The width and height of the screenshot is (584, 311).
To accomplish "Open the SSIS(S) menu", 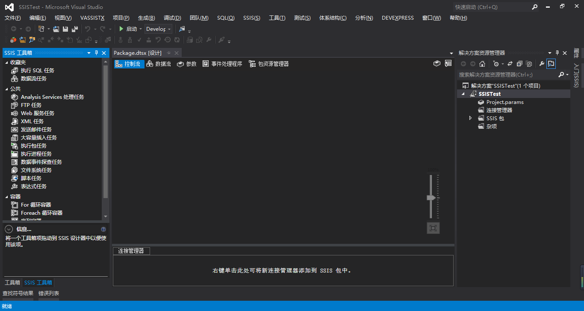I will (x=251, y=18).
